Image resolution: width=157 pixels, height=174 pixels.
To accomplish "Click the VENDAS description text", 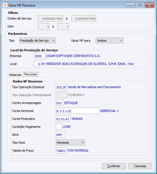I will pos(77,119).
